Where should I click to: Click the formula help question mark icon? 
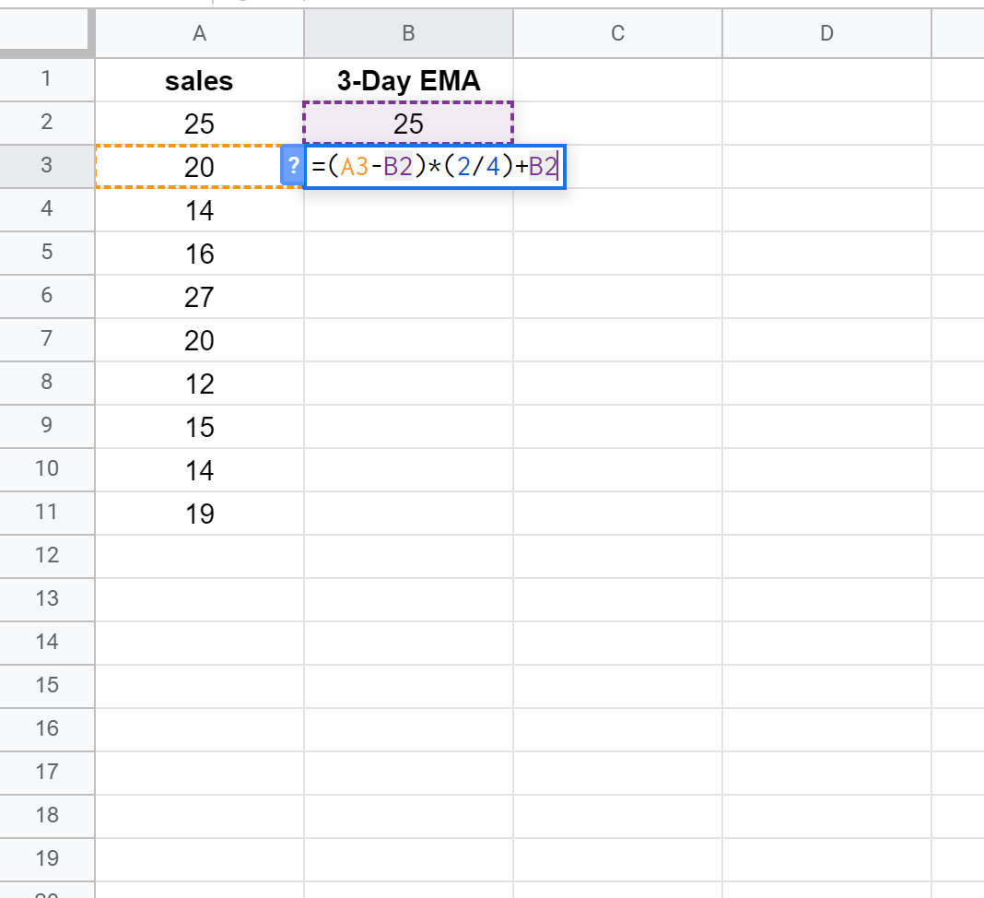click(293, 167)
